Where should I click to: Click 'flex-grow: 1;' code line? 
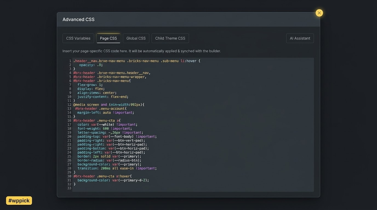(90, 85)
